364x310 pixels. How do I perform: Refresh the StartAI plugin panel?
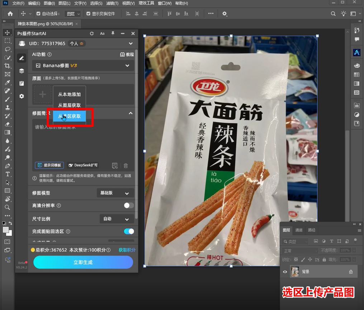[x=92, y=33]
